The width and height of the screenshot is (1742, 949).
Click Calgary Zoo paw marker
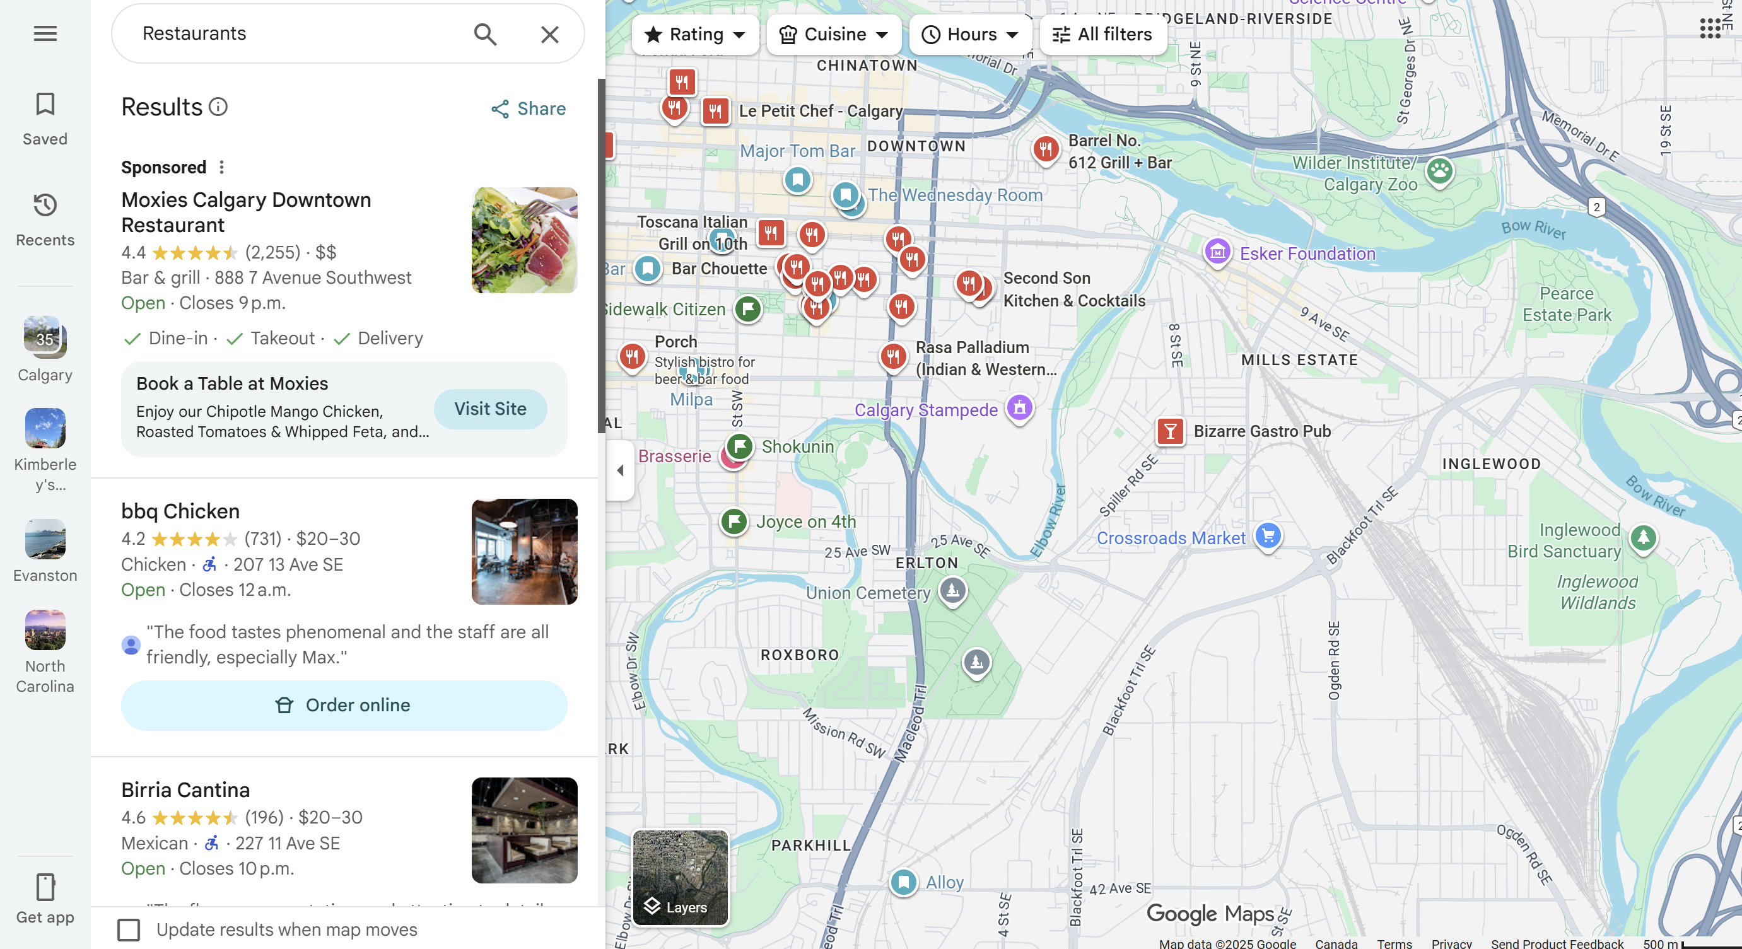pos(1439,172)
